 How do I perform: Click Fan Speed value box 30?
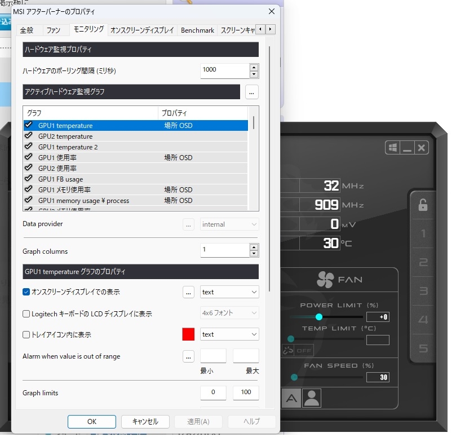[378, 378]
